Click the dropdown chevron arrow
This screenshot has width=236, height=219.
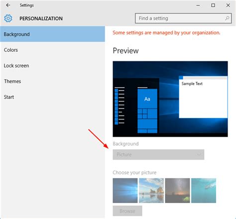pos(199,154)
